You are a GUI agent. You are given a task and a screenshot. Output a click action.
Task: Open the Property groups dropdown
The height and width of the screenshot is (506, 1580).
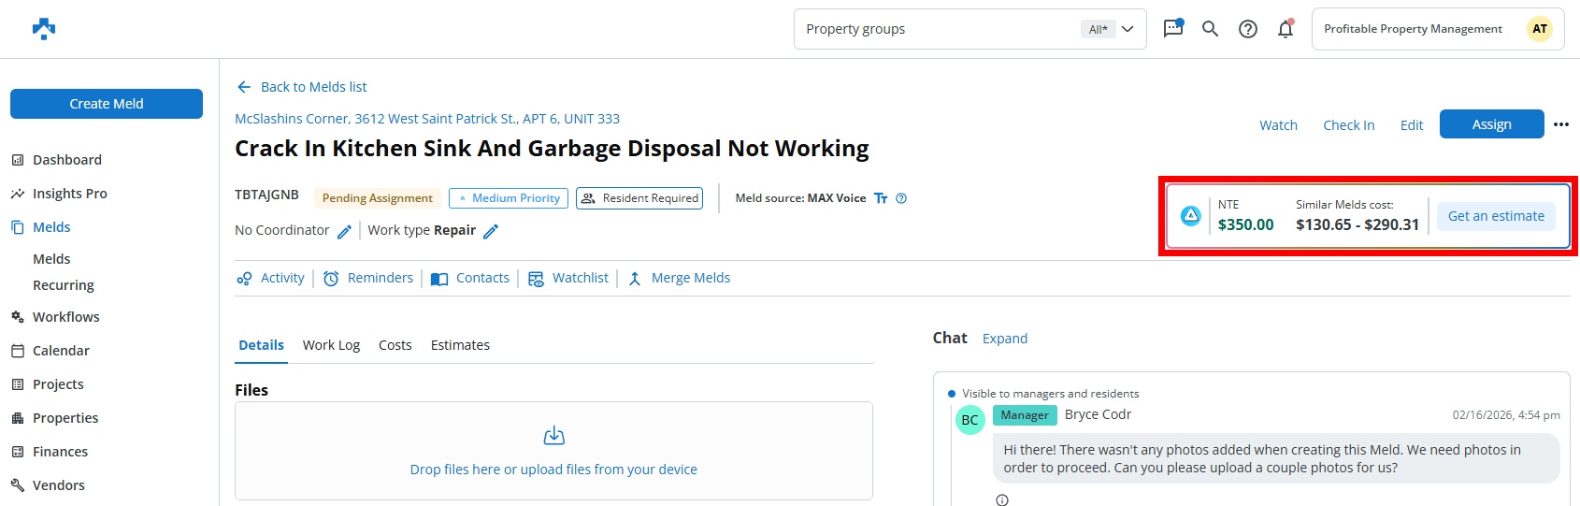pyautogui.click(x=970, y=29)
